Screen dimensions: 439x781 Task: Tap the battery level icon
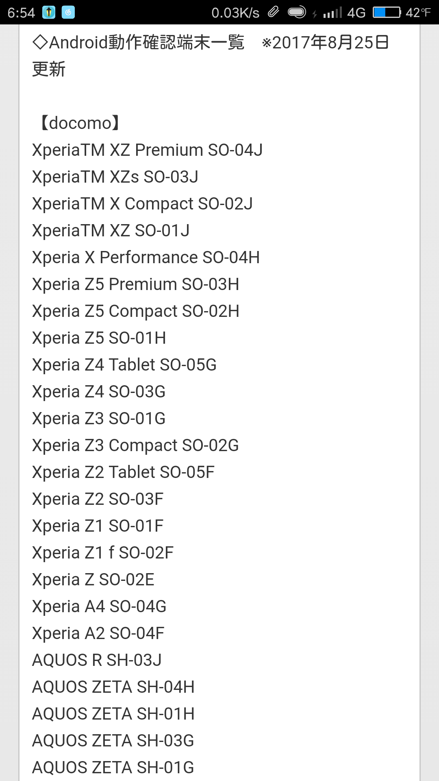click(387, 13)
